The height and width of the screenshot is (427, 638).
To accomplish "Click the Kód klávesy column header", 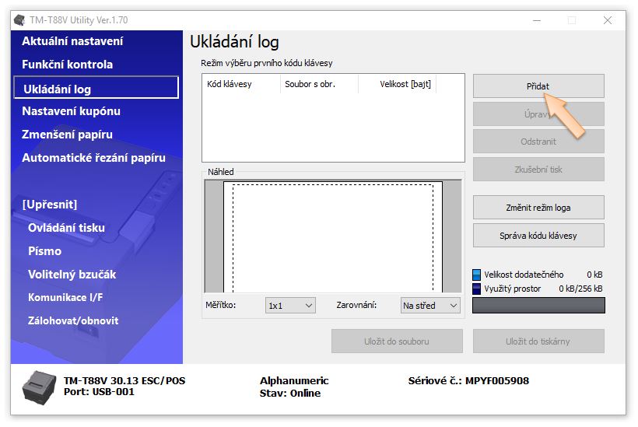I will [x=241, y=84].
